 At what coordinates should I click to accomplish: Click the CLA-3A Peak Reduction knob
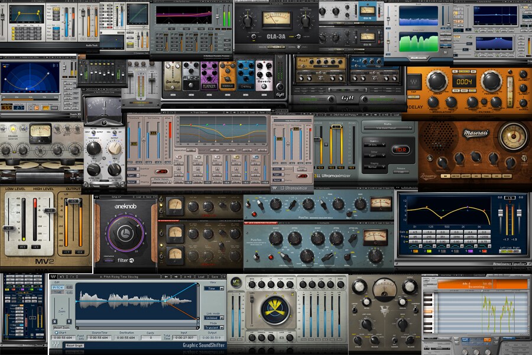coord(306,21)
